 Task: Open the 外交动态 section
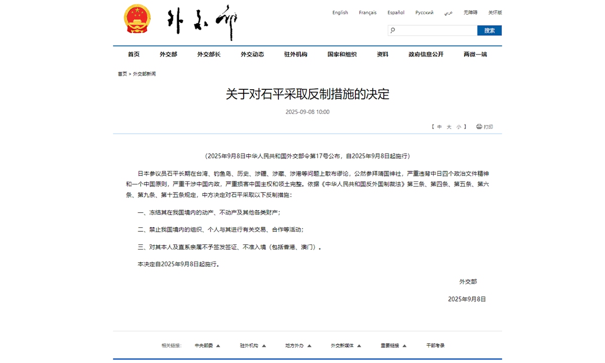[x=252, y=54]
